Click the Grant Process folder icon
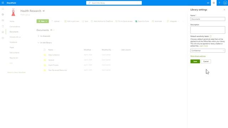The height and width of the screenshot is (128, 228). (x=45, y=65)
